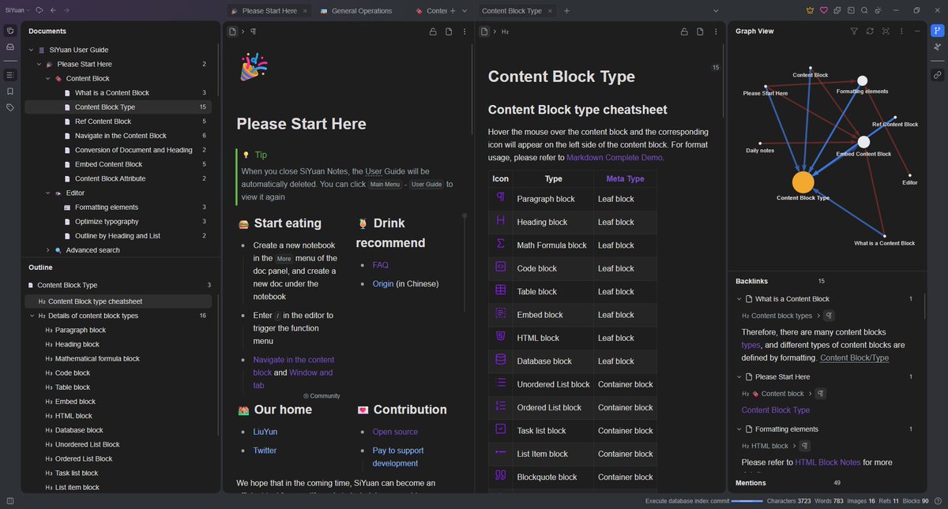Open the Bookmark dock icon

click(x=10, y=92)
